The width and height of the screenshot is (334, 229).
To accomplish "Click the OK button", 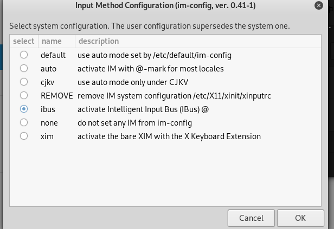I will click(x=300, y=218).
